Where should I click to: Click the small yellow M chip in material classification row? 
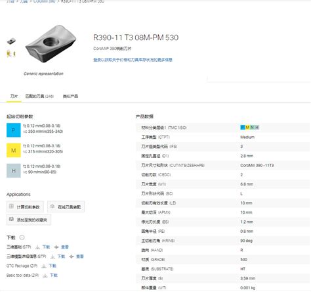(247, 128)
